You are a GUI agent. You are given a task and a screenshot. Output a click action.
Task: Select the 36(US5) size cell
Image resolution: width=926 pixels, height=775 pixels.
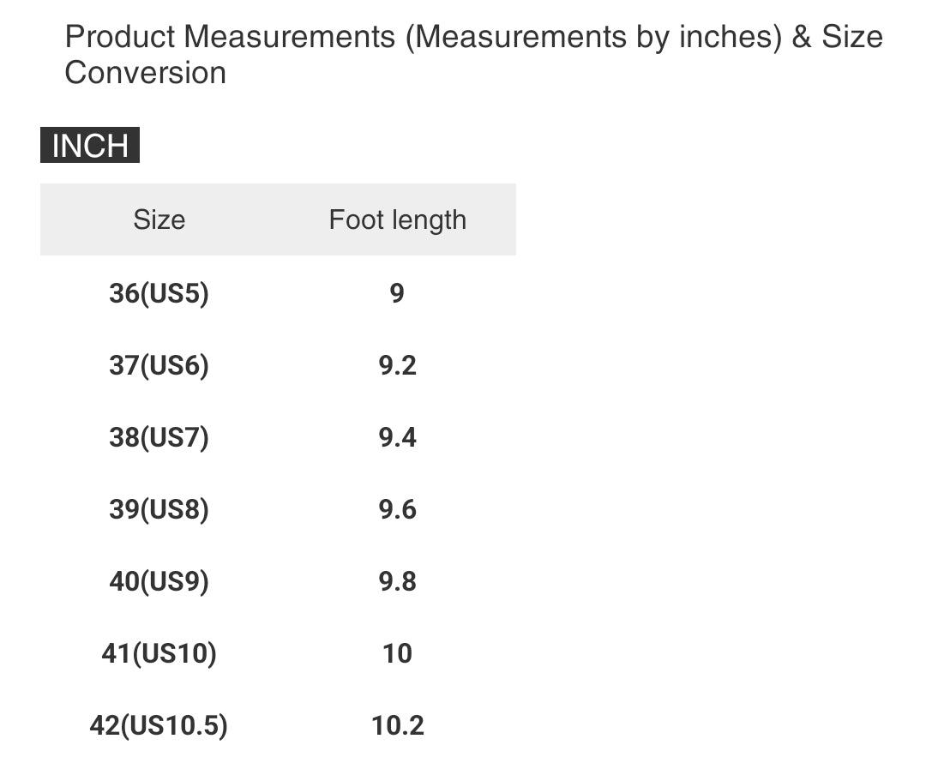coord(159,294)
